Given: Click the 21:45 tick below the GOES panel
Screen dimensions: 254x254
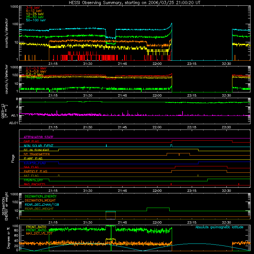Looking at the screenshot, I should 122,127.
